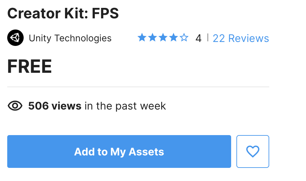
Task: Click the bold 506 views text
Action: 55,106
